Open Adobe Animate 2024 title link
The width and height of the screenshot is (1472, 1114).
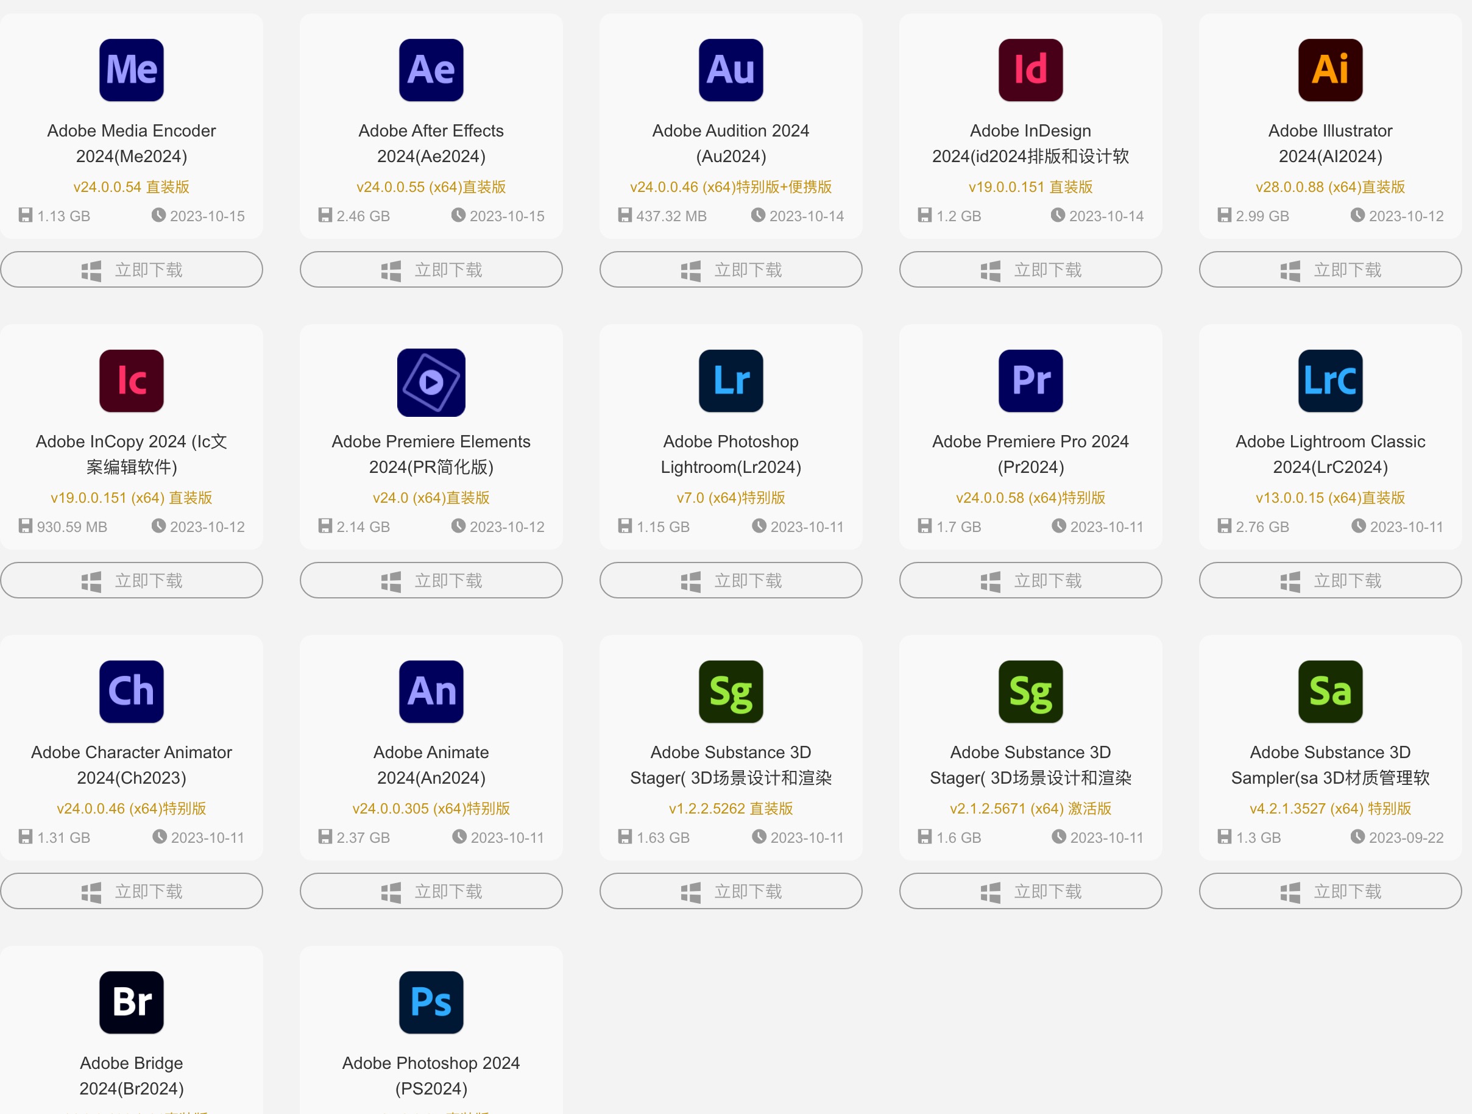click(x=431, y=765)
